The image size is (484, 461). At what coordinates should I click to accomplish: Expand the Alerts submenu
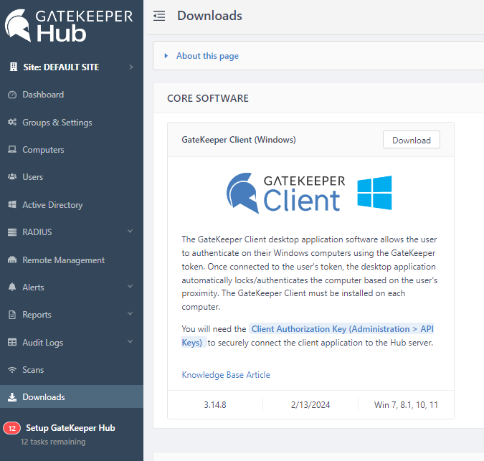[x=130, y=287]
